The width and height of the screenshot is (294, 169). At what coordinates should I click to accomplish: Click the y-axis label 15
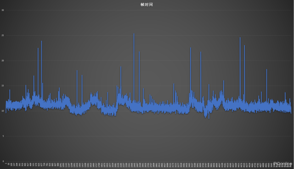point(3,86)
